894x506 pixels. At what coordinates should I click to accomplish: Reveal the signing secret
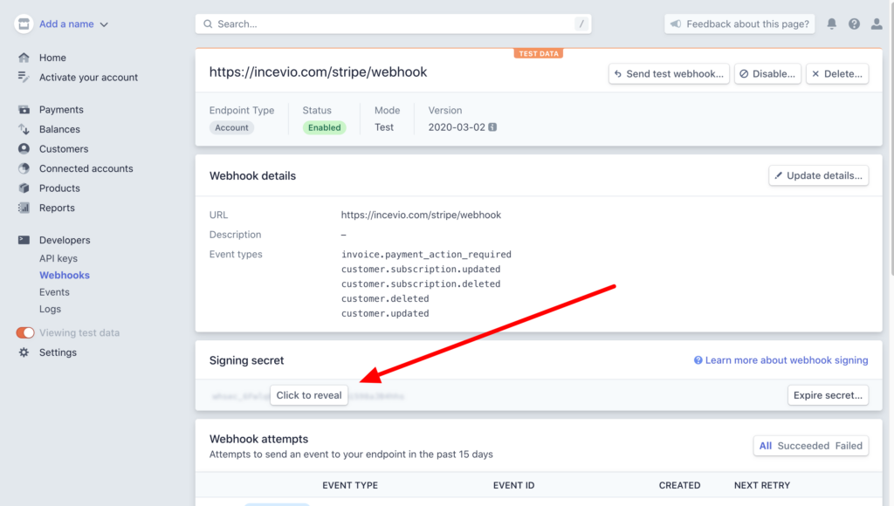[309, 394]
